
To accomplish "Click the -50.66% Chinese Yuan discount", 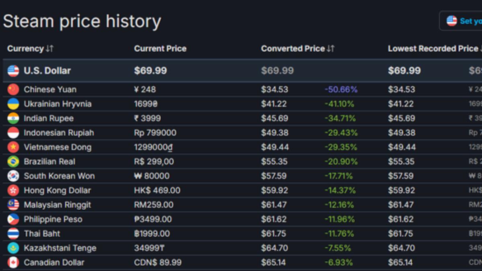I will (x=341, y=90).
